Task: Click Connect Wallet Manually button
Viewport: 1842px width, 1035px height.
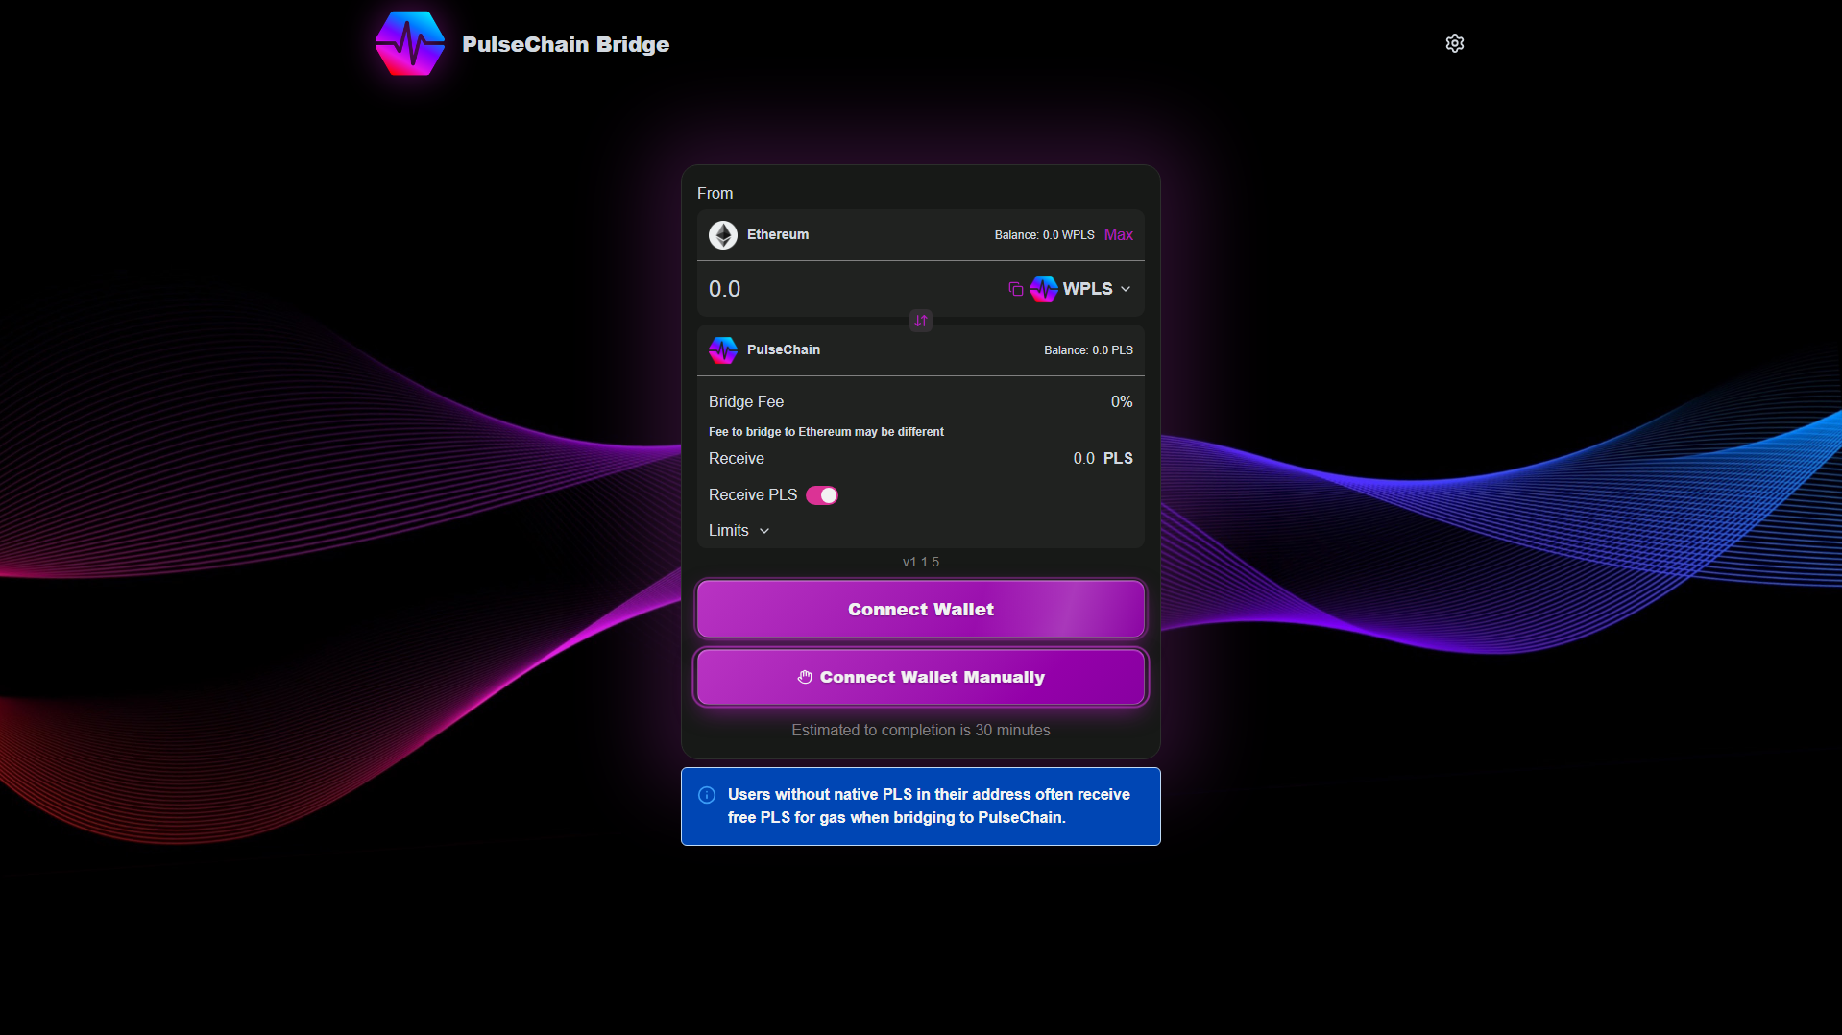Action: coord(921,677)
